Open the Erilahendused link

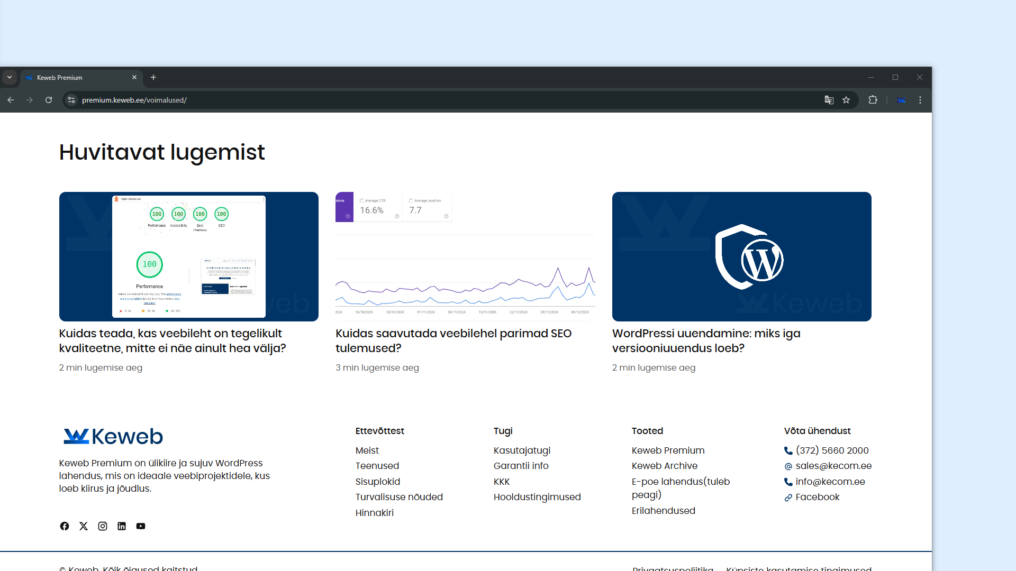[664, 511]
